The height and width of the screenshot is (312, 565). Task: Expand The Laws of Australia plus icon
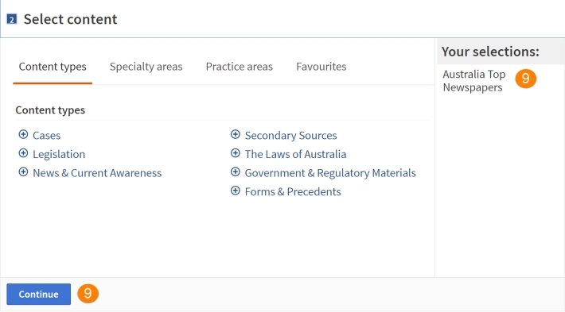tap(236, 153)
